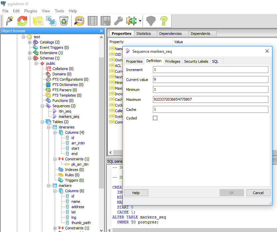
Task: Close the Object browser panel
Action: tap(101, 31)
